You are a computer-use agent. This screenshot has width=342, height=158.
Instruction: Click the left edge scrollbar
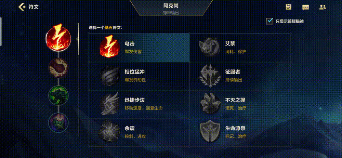[1, 32]
